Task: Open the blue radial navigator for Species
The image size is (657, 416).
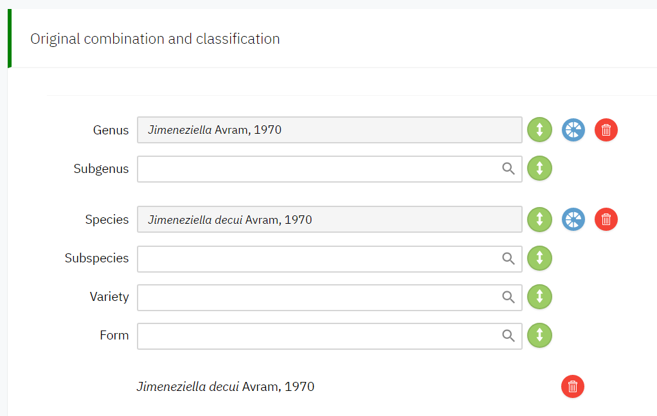Action: 573,220
